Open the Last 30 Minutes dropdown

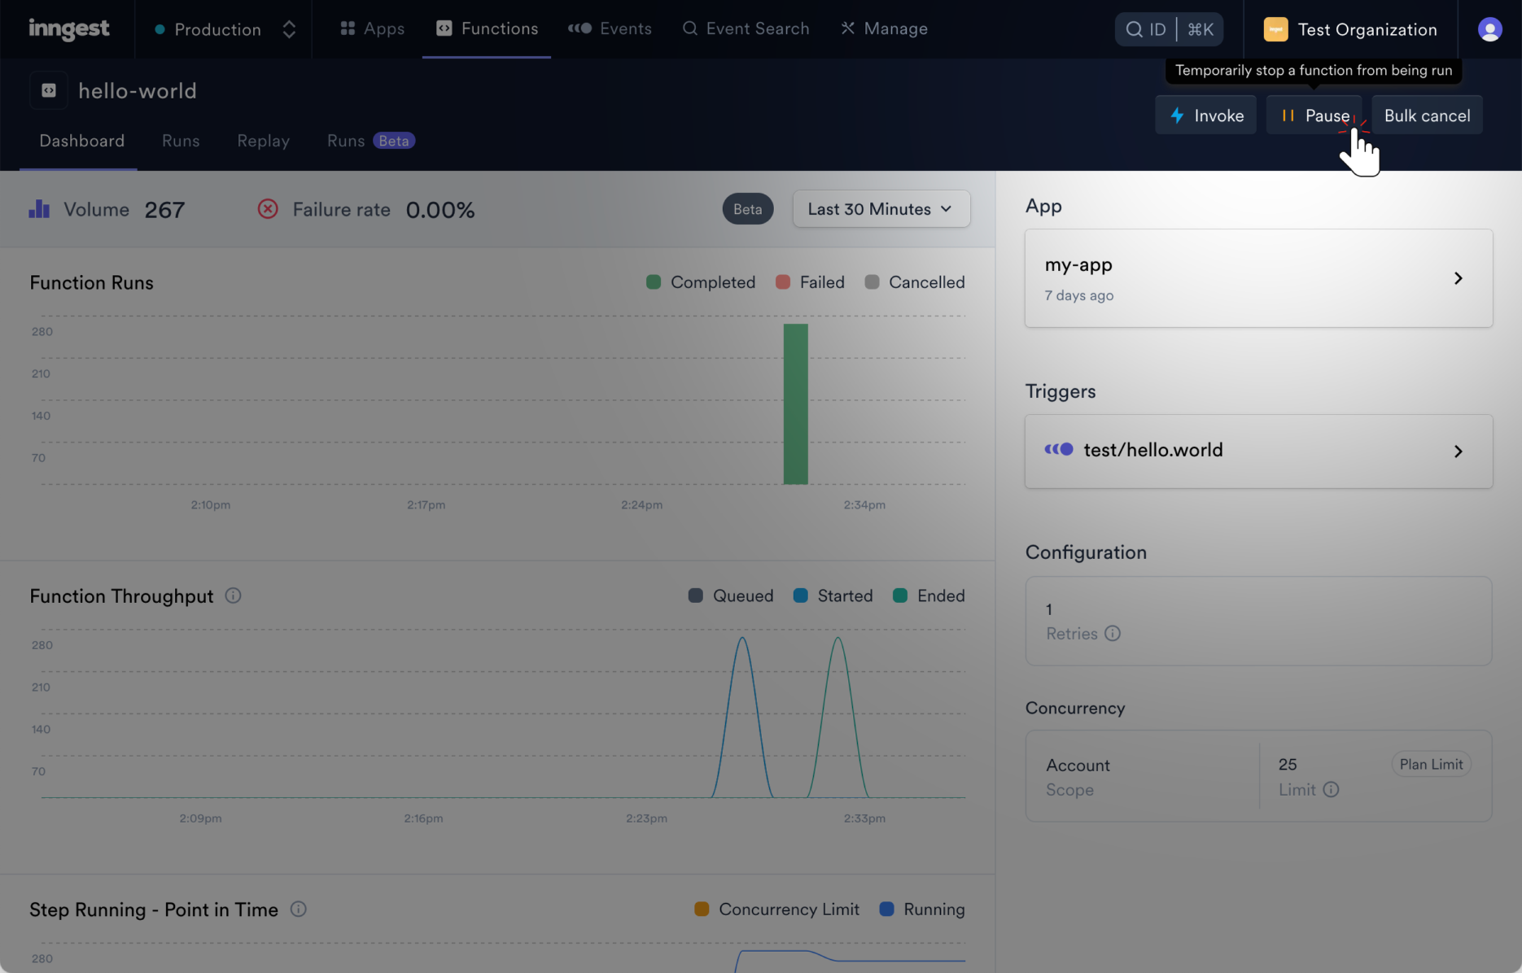coord(881,209)
